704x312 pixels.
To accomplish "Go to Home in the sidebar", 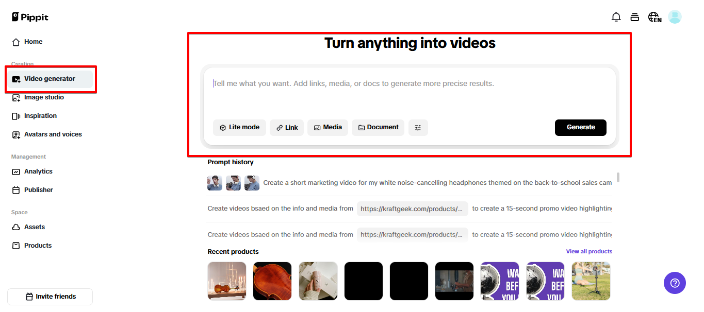I will point(32,42).
